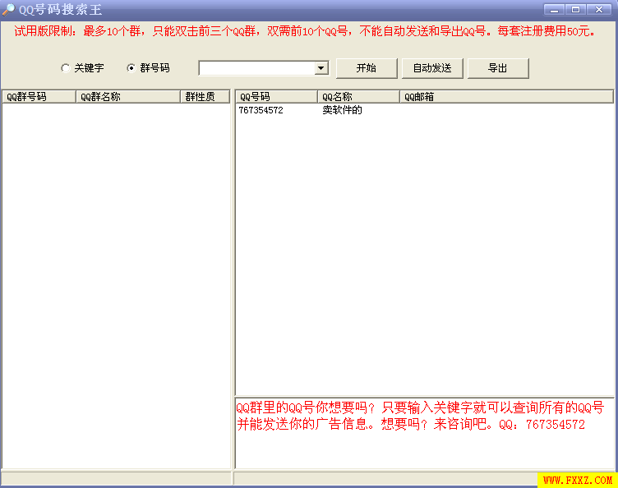This screenshot has height=488, width=618.
Task: Click the QQ群名称 column header
Action: click(x=127, y=96)
